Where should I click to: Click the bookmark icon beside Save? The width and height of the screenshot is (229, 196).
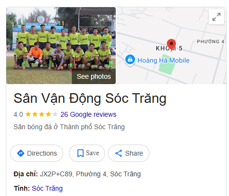click(80, 153)
